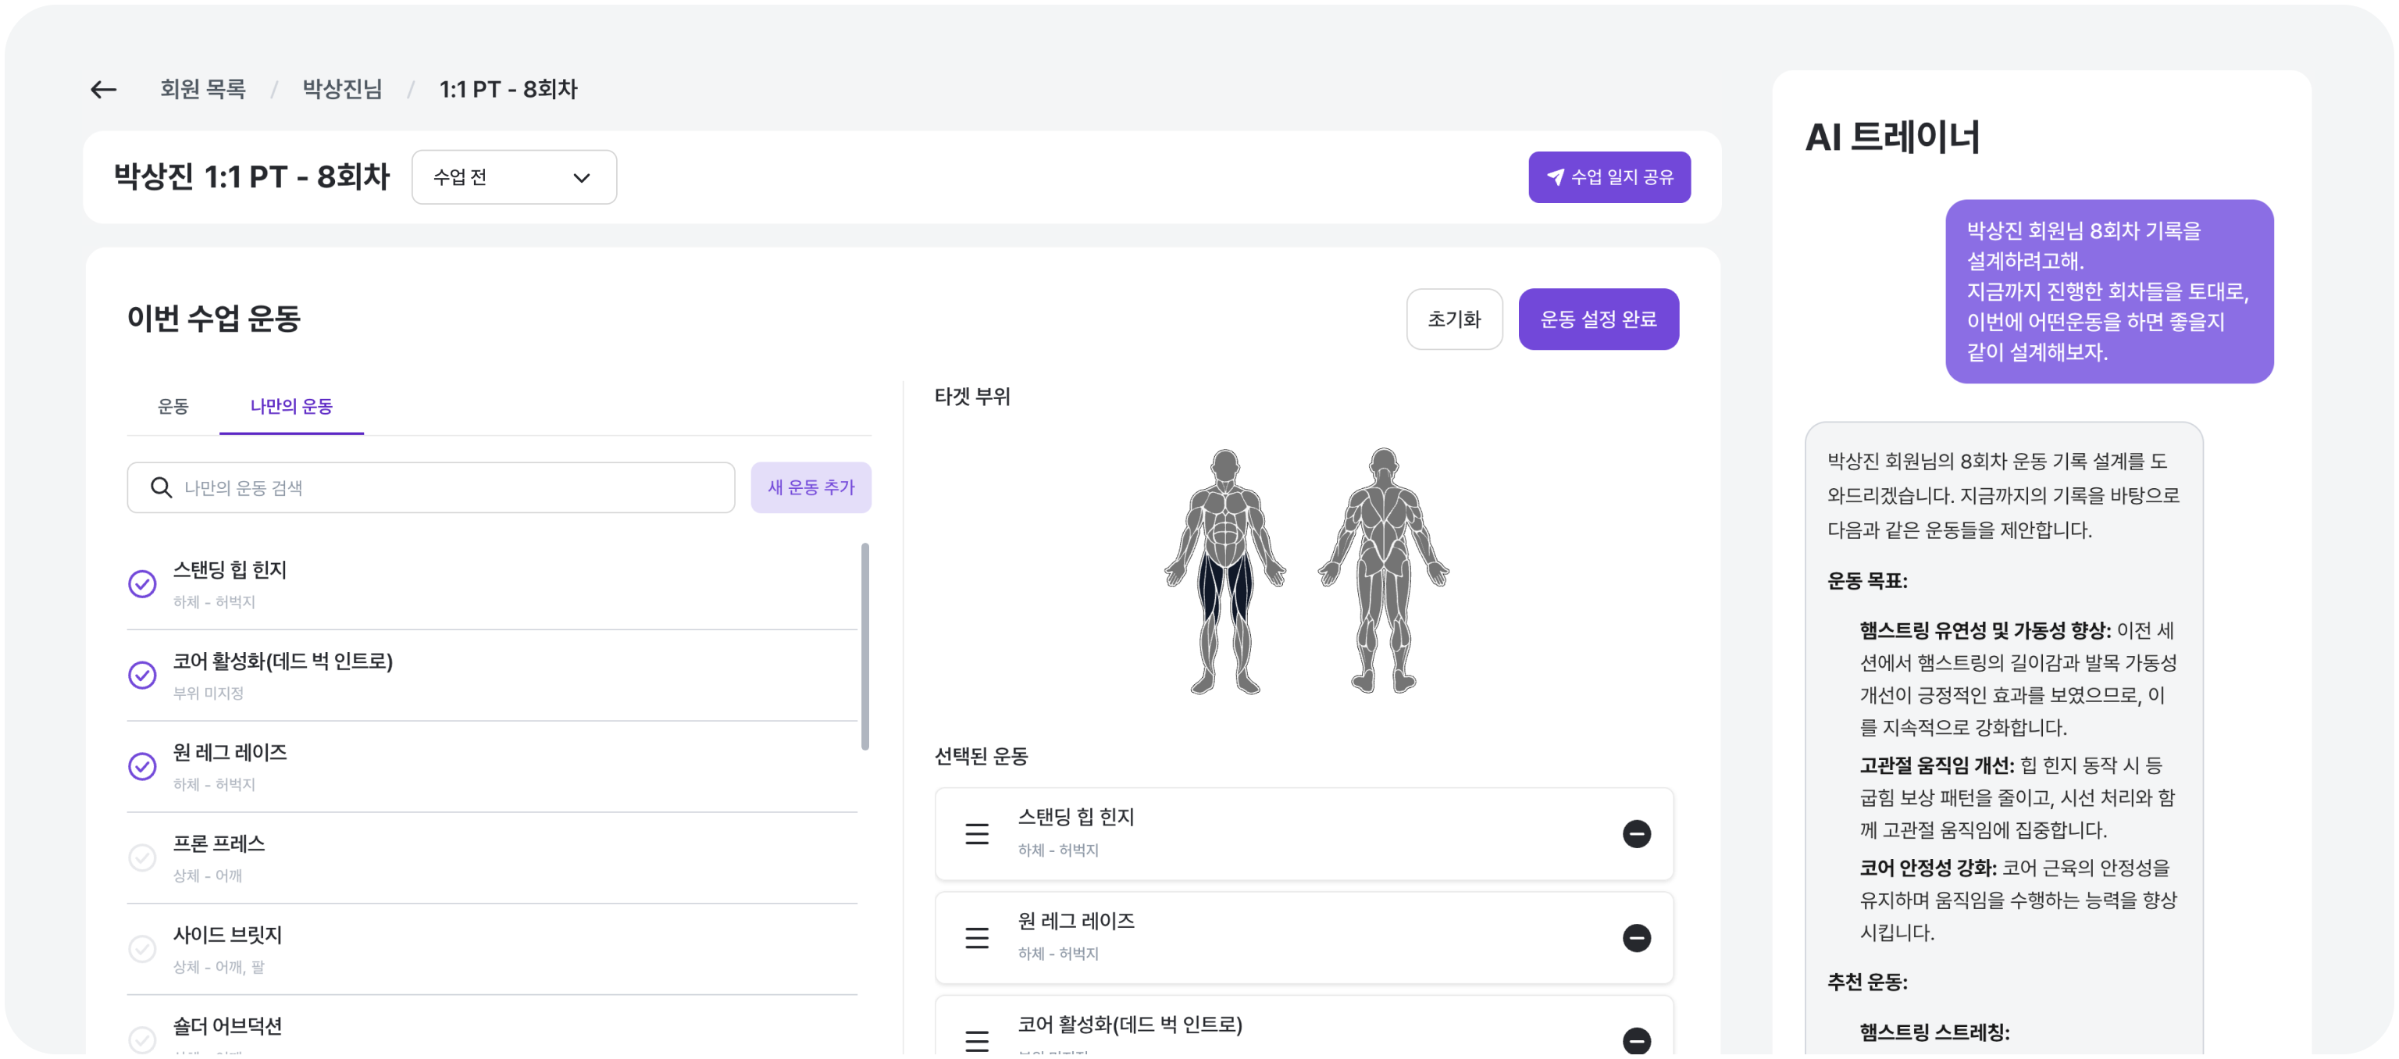2399x1059 pixels.
Task: Click the exercise list scrollbar
Action: click(x=865, y=647)
